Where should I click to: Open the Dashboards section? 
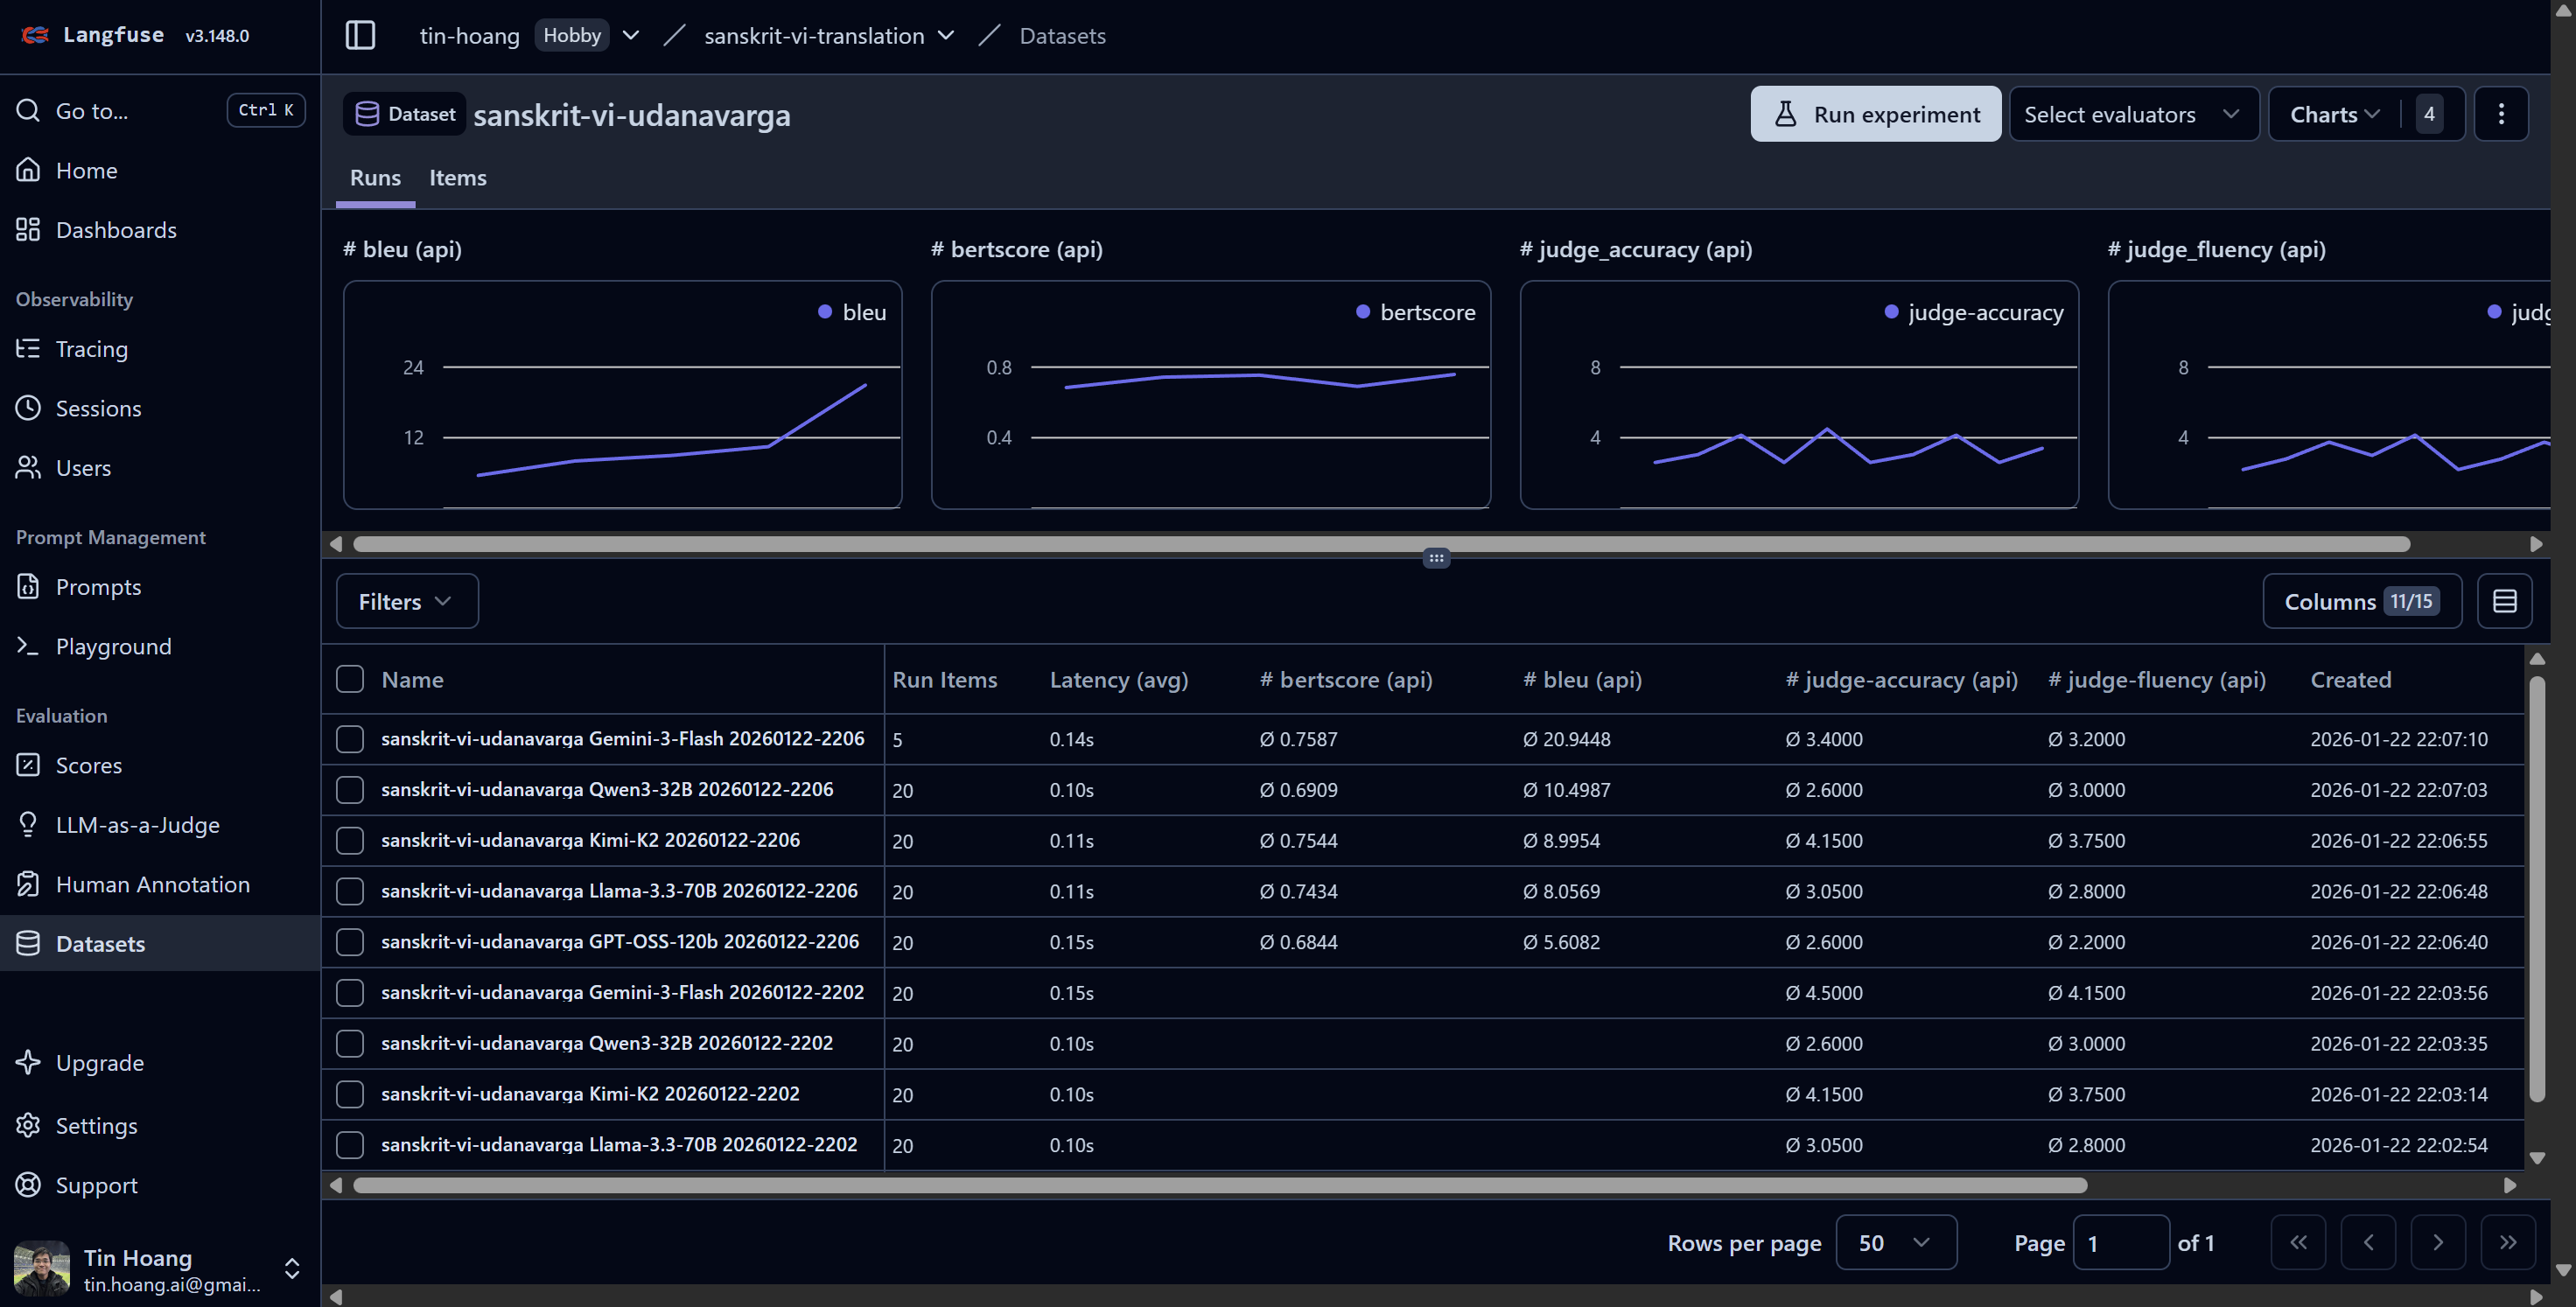tap(117, 229)
